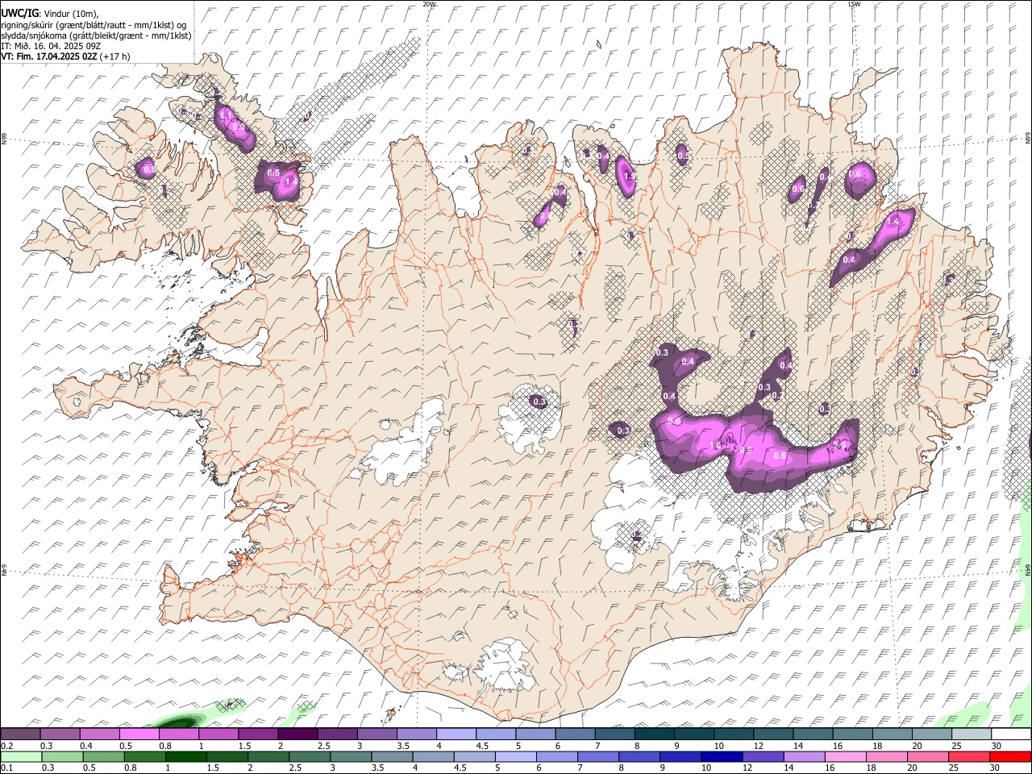Click the 'slydda/snjókoma' legend description line
1032x774 pixels.
[x=96, y=35]
